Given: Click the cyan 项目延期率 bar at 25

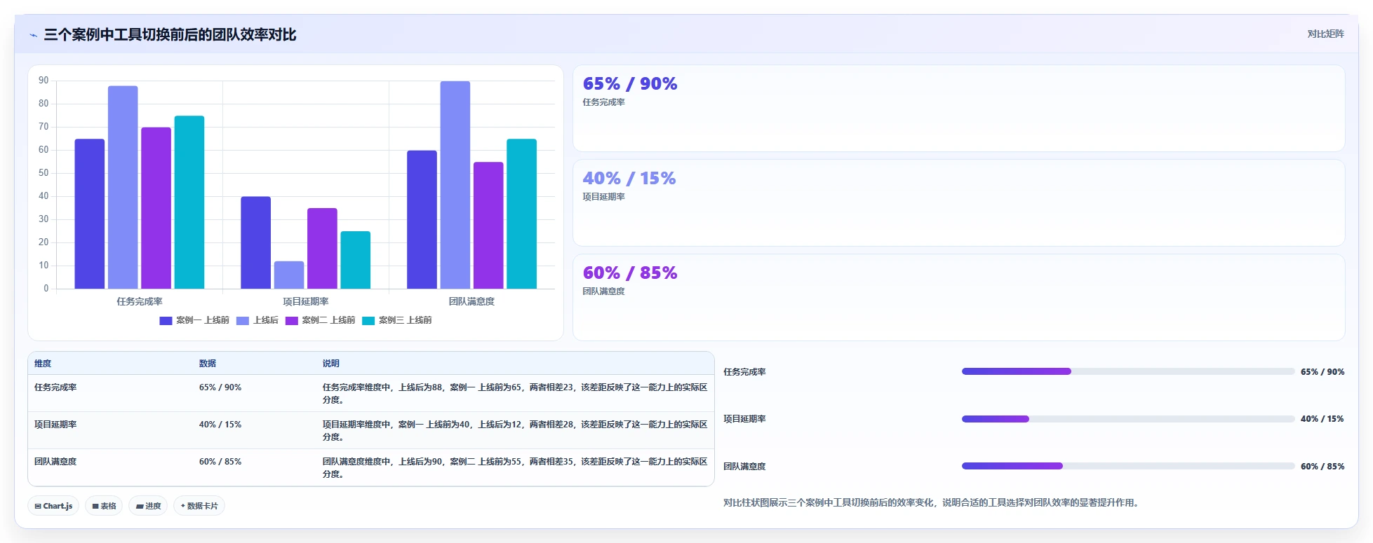Looking at the screenshot, I should coord(356,260).
